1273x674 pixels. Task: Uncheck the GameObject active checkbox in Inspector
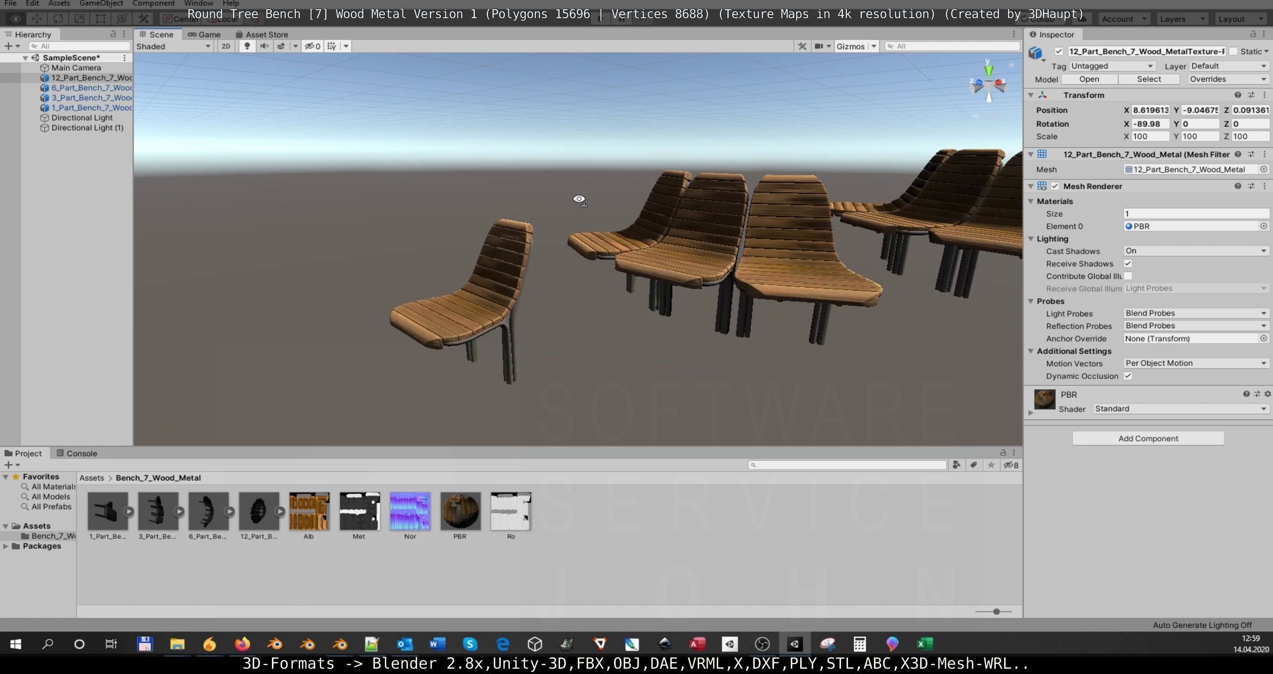point(1058,51)
